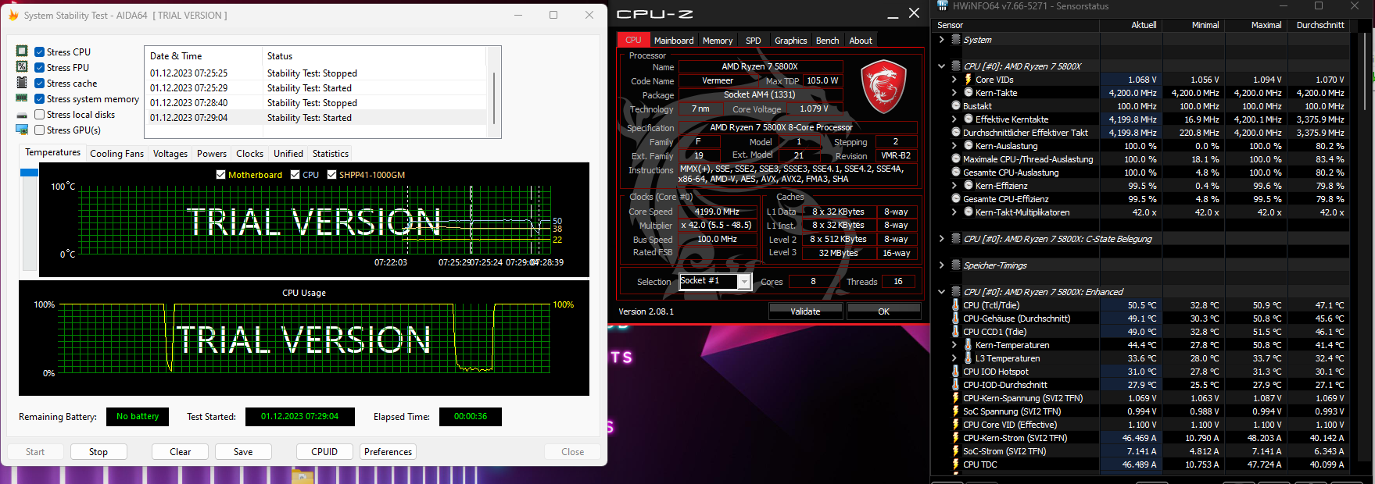Click the HWiNFO64 title bar app icon
Screen dimensions: 1375x484
pyautogui.click(x=942, y=6)
